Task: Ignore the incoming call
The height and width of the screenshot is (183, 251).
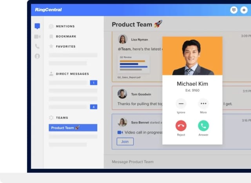Action: pos(181,104)
